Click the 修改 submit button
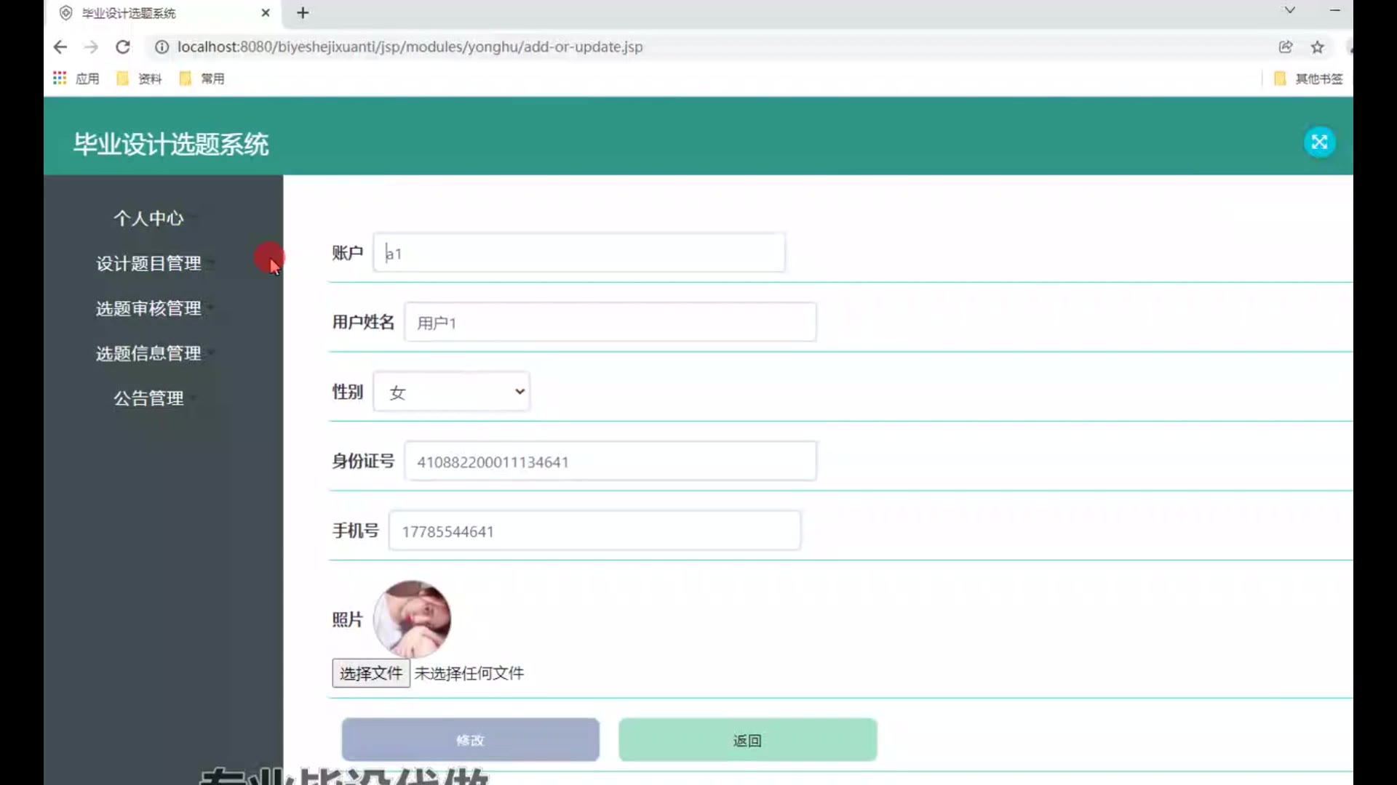 pyautogui.click(x=470, y=740)
